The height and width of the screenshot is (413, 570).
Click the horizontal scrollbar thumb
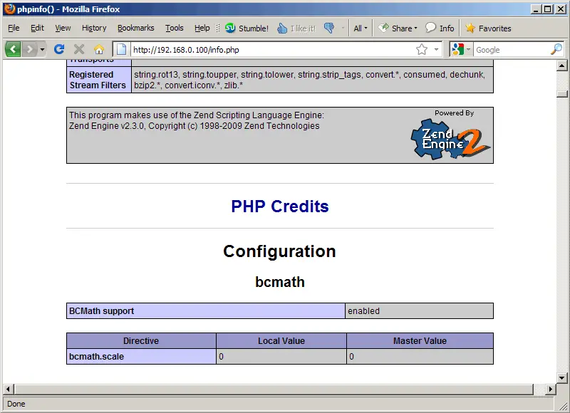[274, 389]
